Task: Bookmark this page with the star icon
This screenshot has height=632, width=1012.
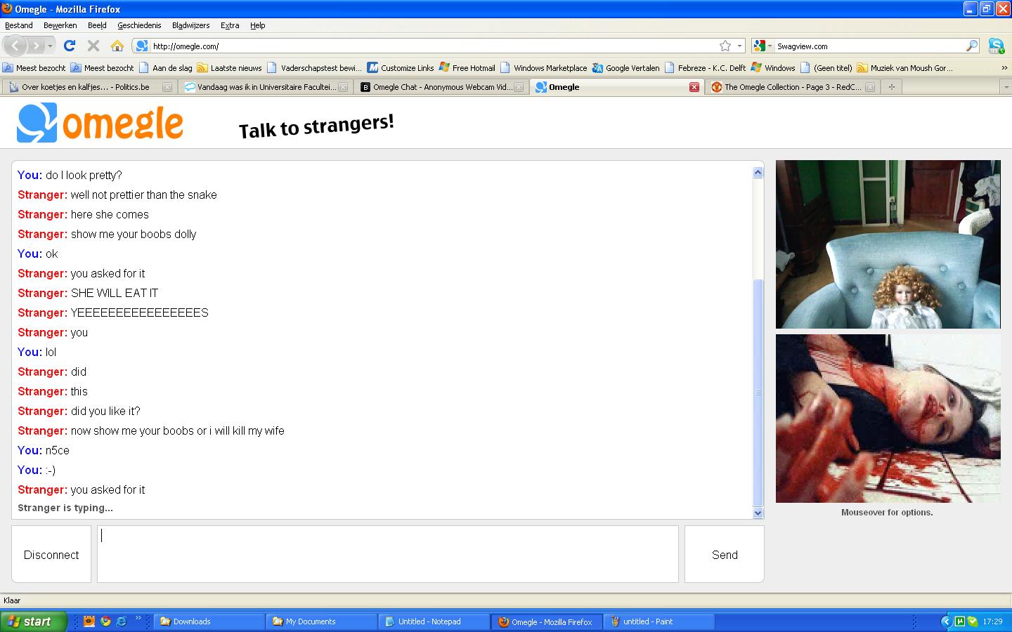Action: pos(725,46)
